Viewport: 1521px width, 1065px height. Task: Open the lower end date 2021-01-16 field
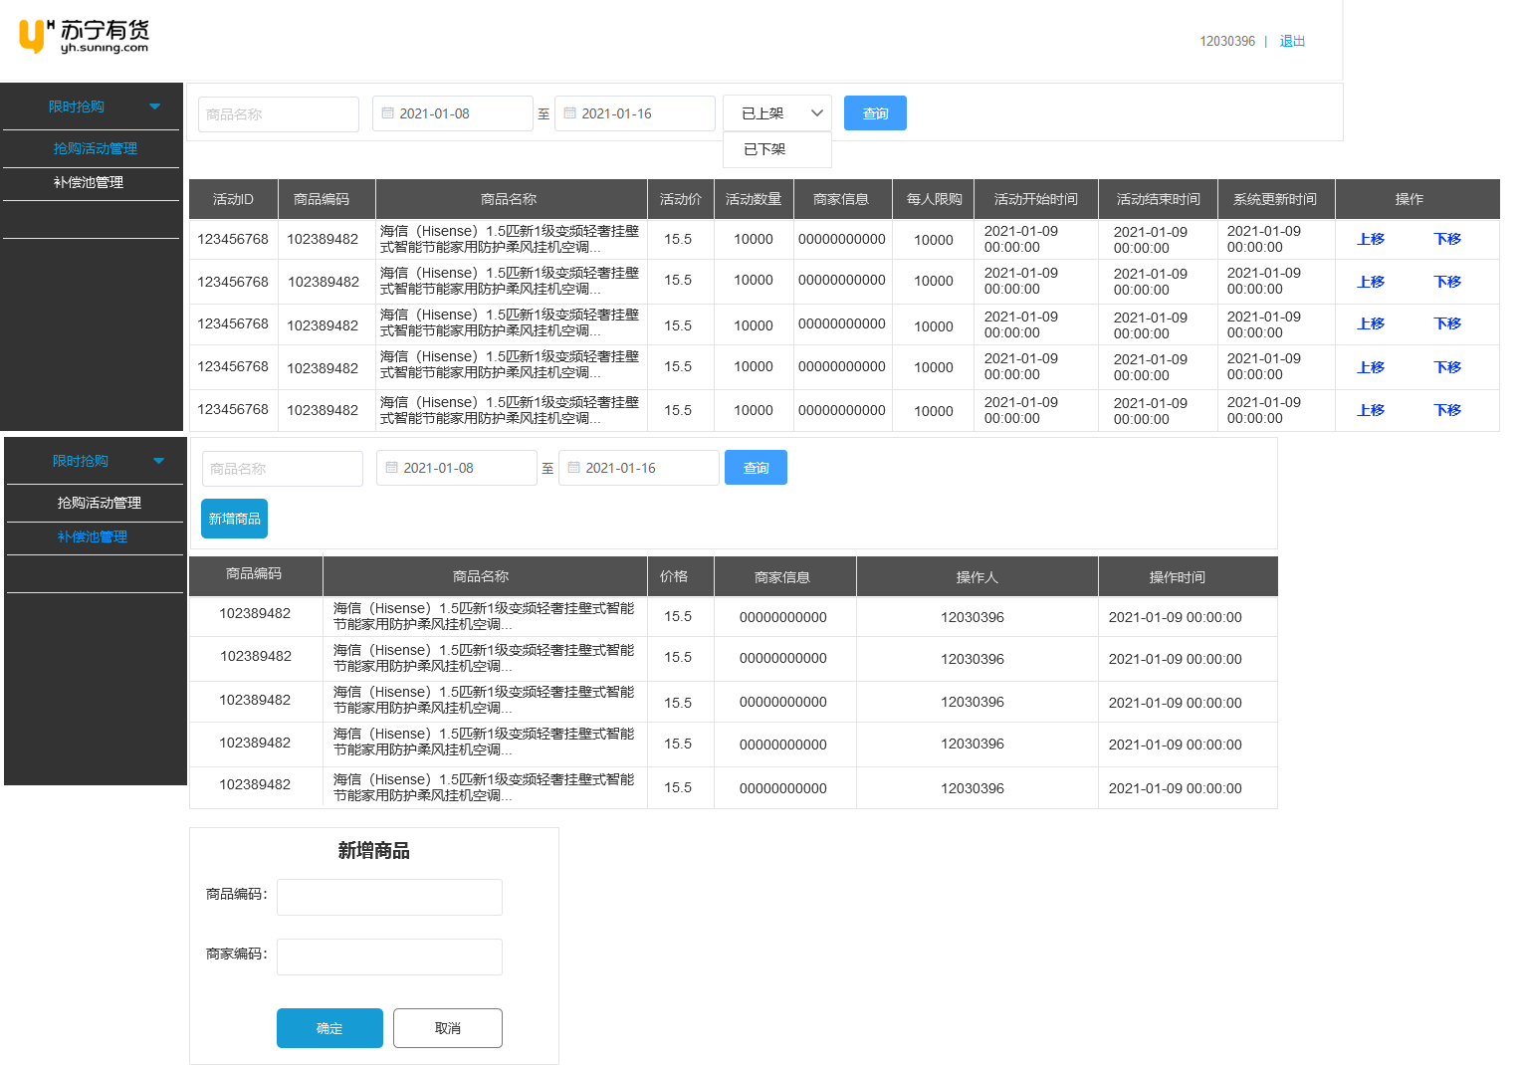tap(639, 468)
